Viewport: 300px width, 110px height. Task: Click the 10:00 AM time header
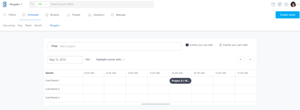tap(177, 73)
